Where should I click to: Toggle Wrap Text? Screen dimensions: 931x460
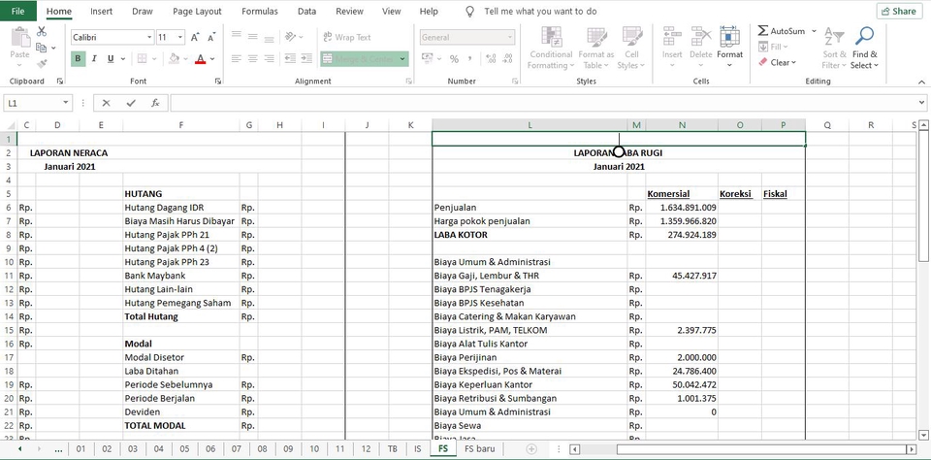tap(347, 37)
